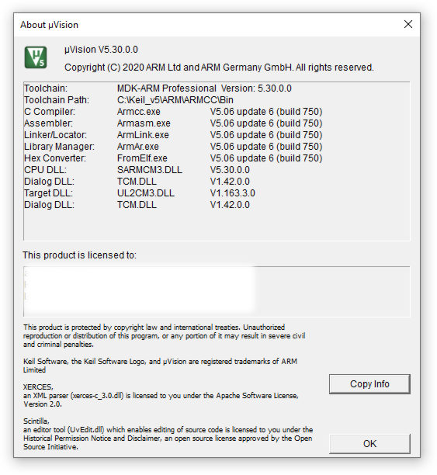This screenshot has width=437, height=475.
Task: Close the About µVision dialog
Action: click(408, 24)
